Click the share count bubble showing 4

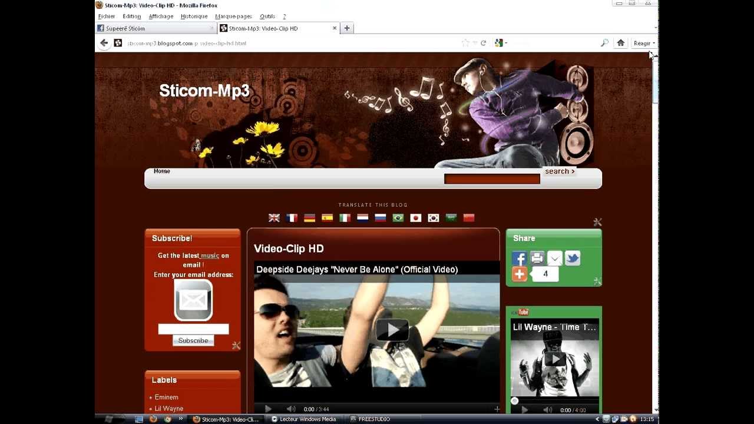click(x=545, y=274)
